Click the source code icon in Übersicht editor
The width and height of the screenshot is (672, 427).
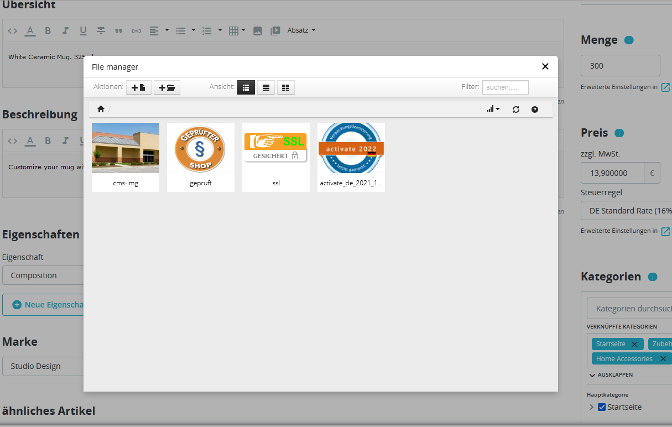pos(13,30)
